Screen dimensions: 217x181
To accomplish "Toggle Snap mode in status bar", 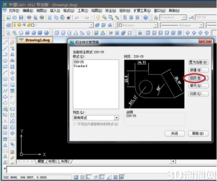I will [x=76, y=177].
